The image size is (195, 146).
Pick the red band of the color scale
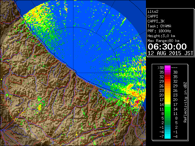coord(168,77)
